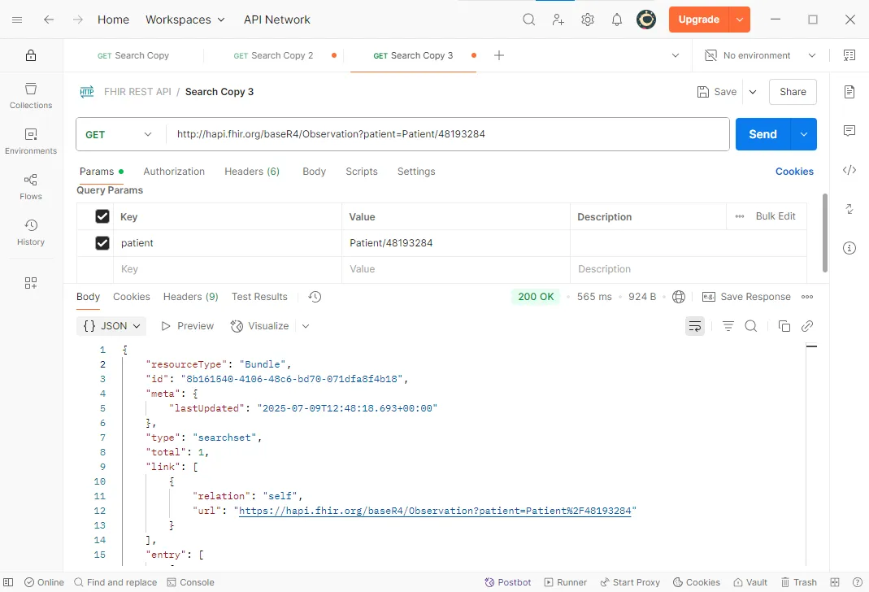869x592 pixels.
Task: Click the request pane vertical scrollbar
Action: (824, 233)
